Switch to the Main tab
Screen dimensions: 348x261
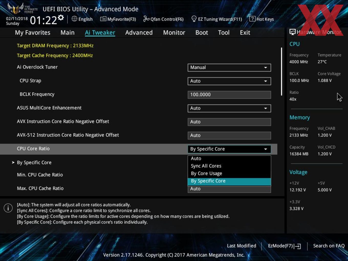(68, 32)
